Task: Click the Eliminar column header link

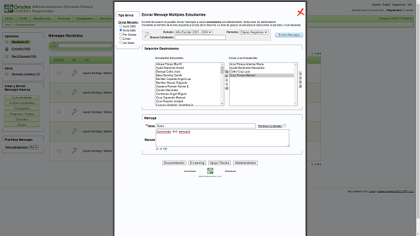Action: pyautogui.click(x=58, y=60)
